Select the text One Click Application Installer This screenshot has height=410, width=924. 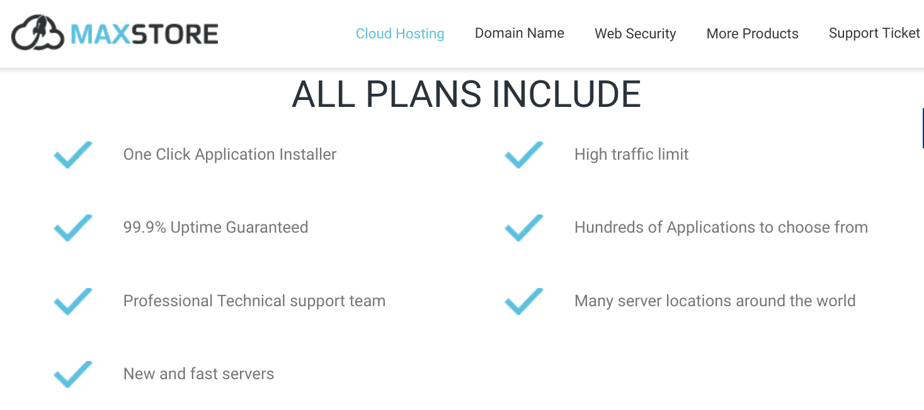(230, 155)
